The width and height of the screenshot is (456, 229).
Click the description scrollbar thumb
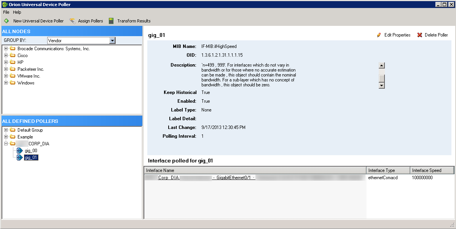click(x=382, y=78)
